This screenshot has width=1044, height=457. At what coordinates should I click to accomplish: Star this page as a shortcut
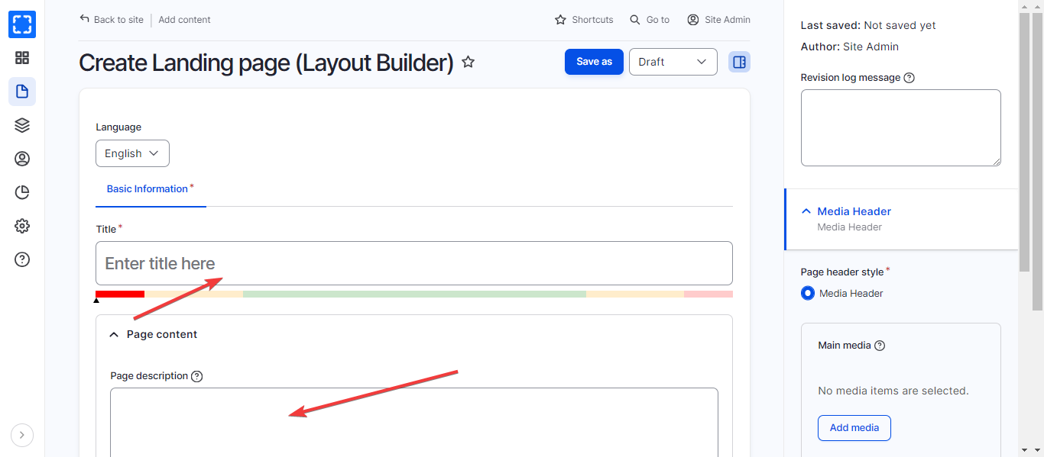pyautogui.click(x=469, y=62)
